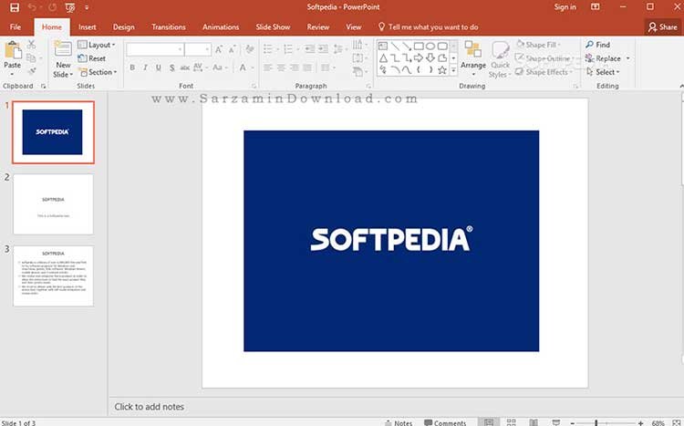Click the Find magnifier button

pos(598,45)
